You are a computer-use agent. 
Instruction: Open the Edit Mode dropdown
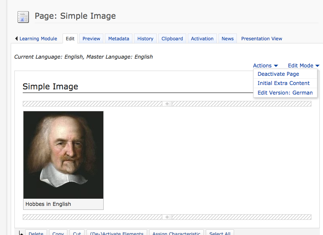pos(303,65)
